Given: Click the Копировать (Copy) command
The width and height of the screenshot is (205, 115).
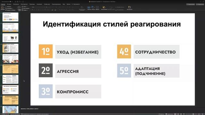Looking at the screenshot, I should [x=9, y=8].
